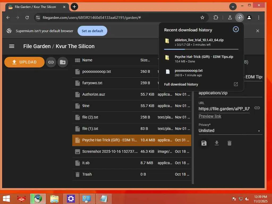Go forward with the browser forward arrow
The image size is (272, 204).
[17, 18]
